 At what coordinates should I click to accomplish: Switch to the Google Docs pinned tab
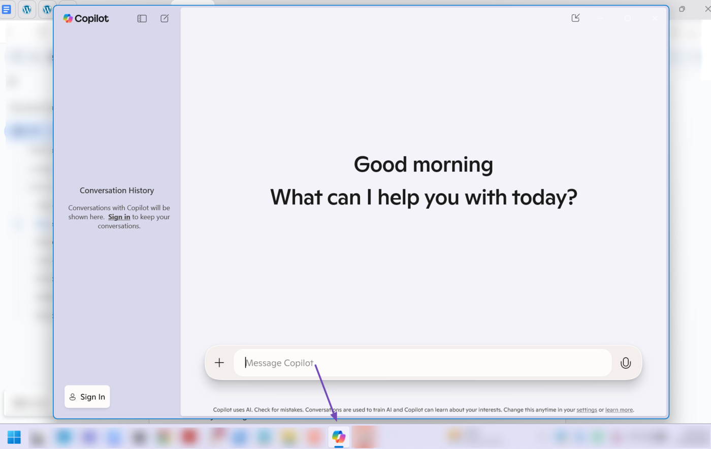tap(7, 10)
